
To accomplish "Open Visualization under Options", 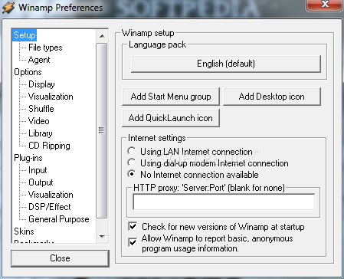I will (51, 97).
